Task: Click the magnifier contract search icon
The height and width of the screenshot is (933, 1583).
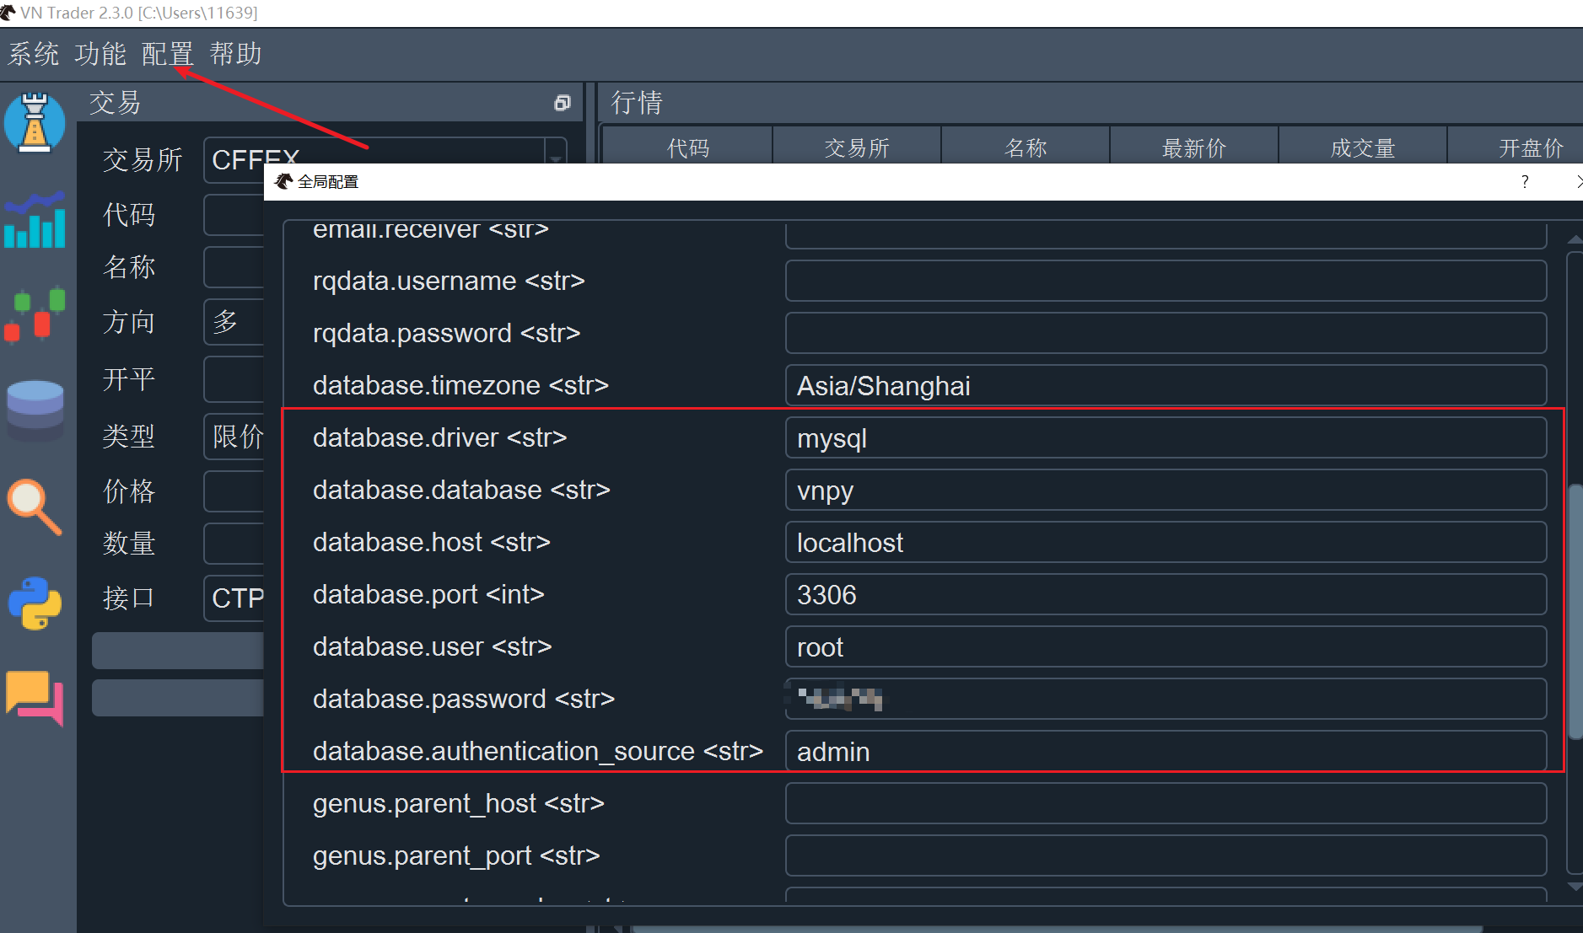Action: click(35, 506)
